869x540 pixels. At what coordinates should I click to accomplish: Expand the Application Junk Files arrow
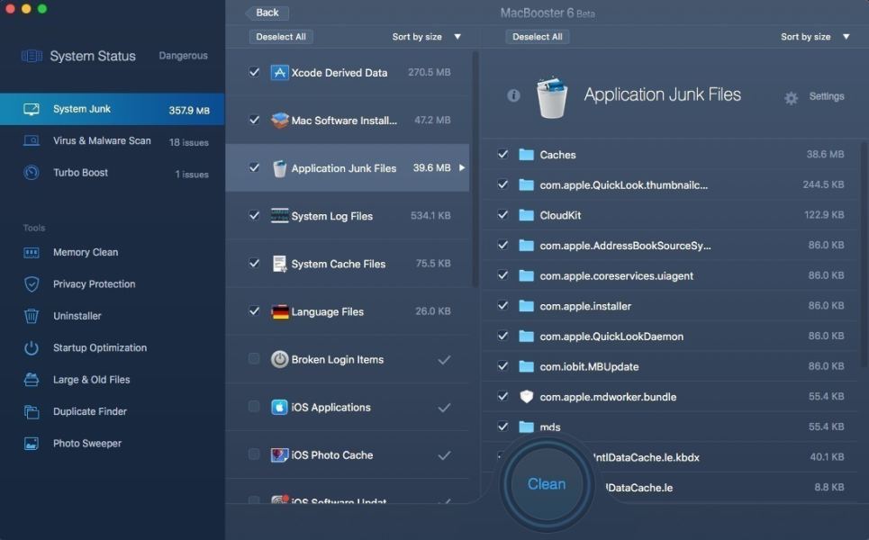pyautogui.click(x=462, y=167)
